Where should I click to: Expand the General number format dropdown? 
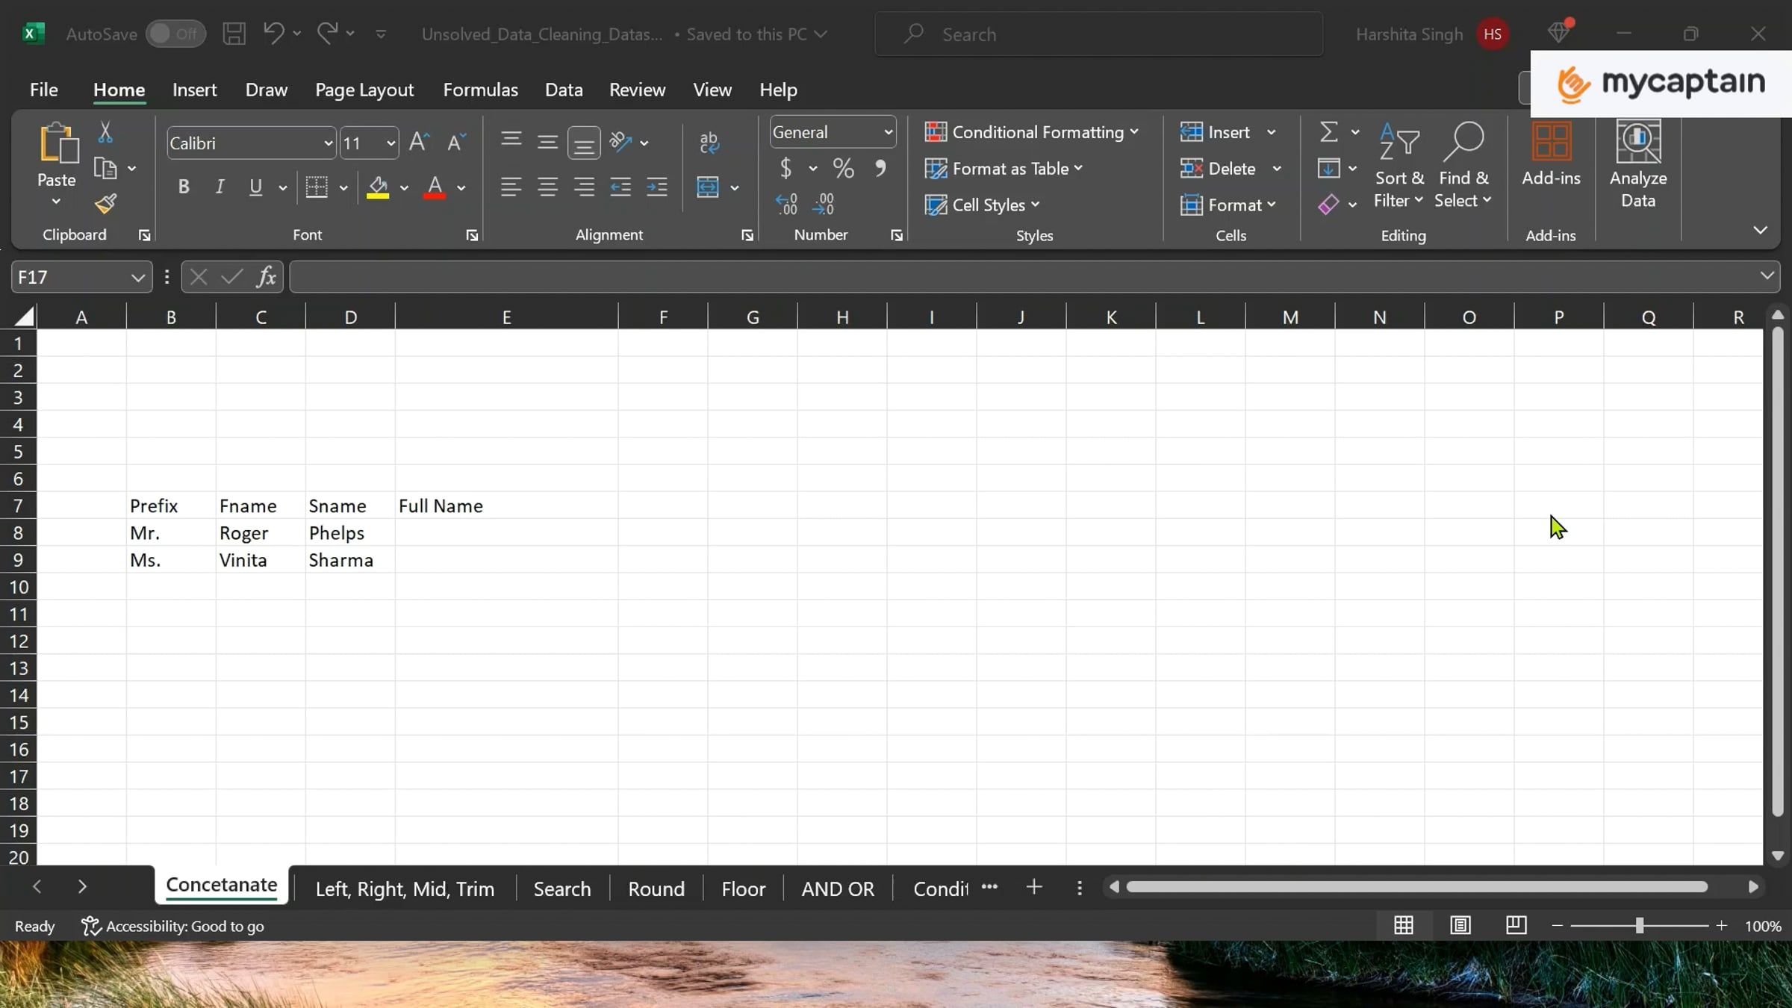tap(888, 132)
